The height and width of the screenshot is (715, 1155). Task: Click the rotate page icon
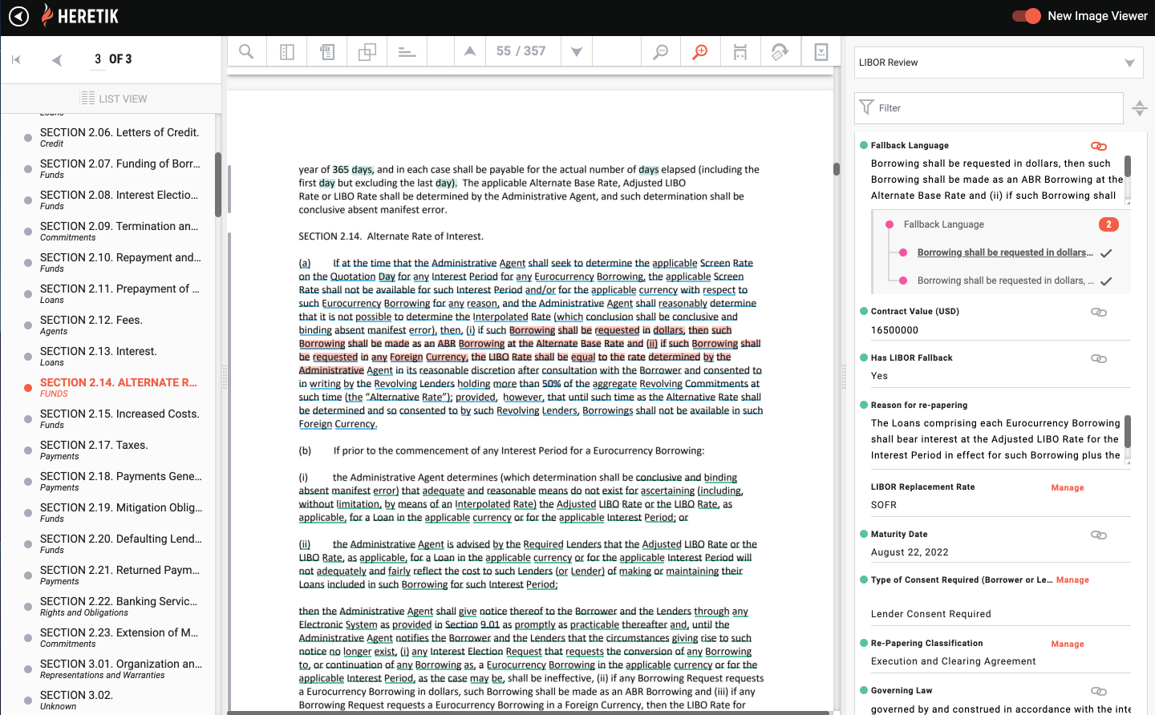pyautogui.click(x=780, y=52)
